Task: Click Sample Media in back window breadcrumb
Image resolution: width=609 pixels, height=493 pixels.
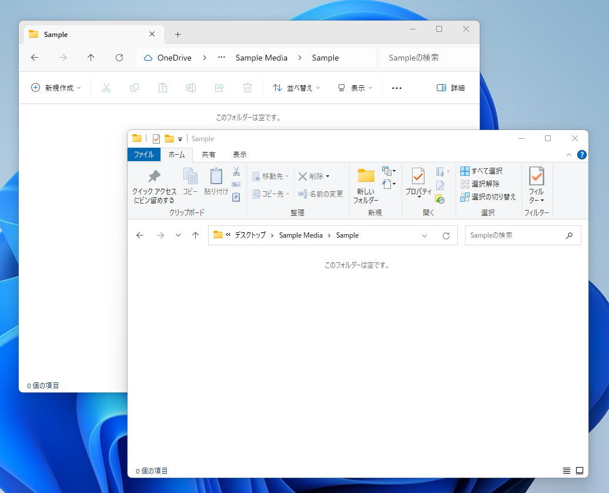Action: 262,58
